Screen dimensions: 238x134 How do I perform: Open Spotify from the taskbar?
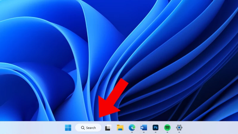(x=167, y=128)
